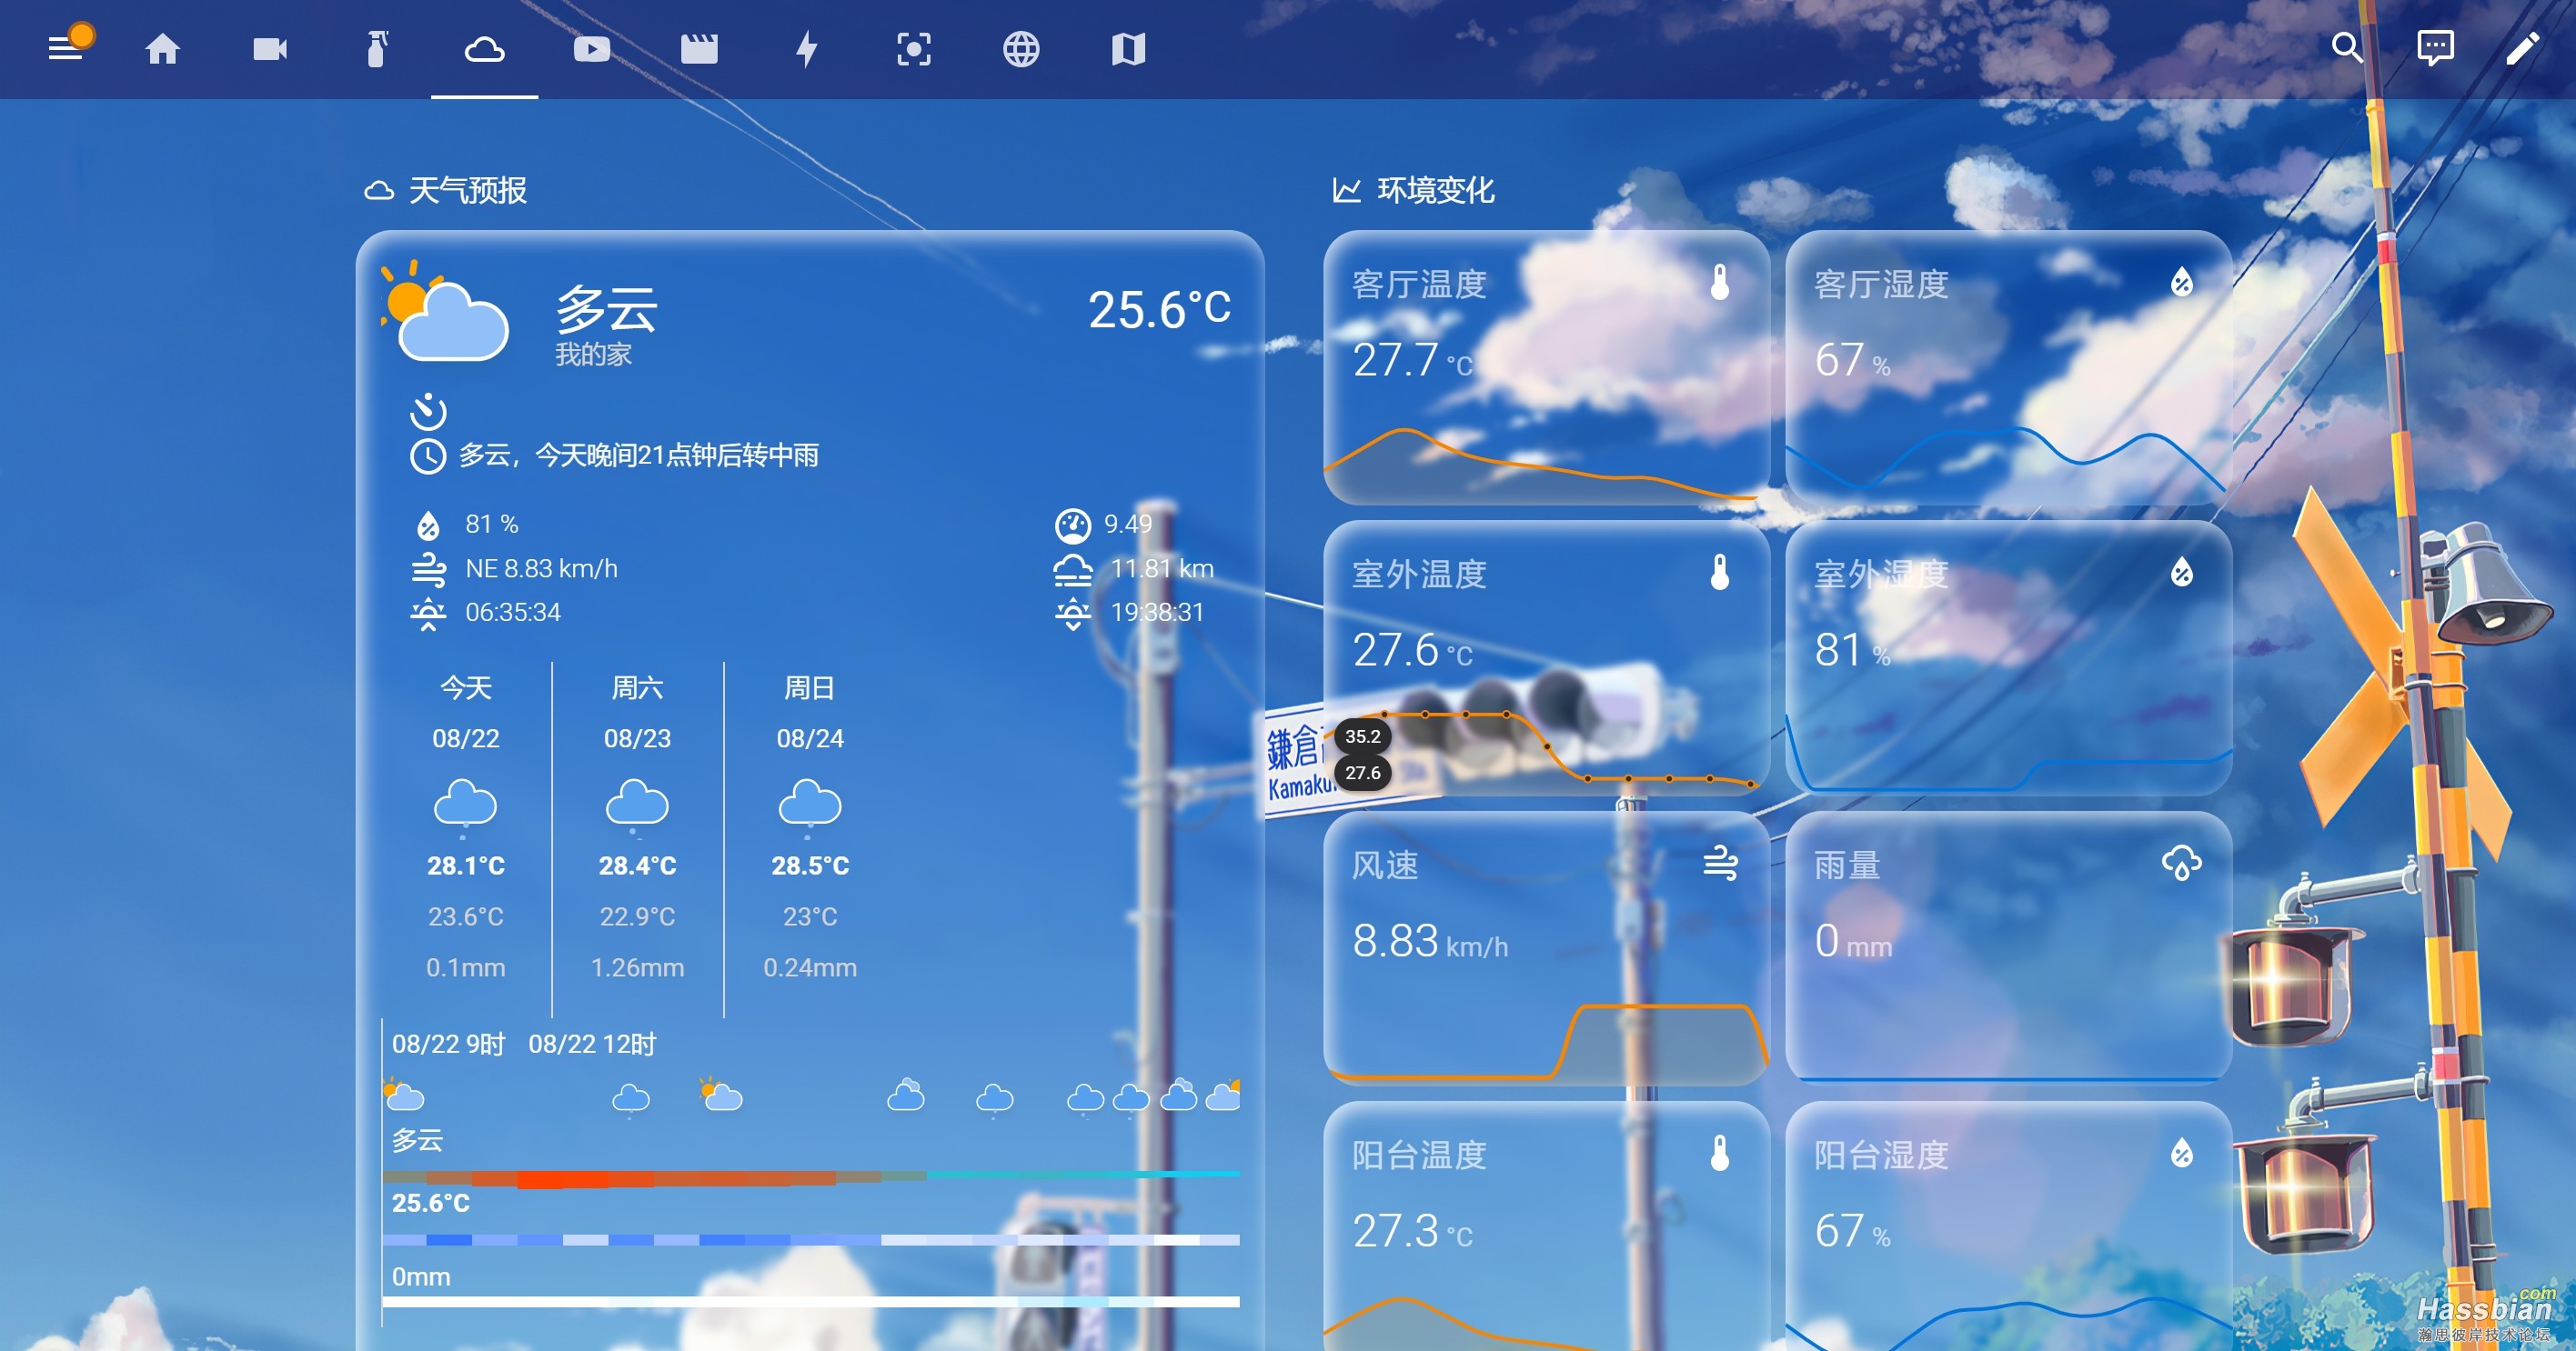
Task: Click the 室外温度 thermometer icon
Action: (1720, 573)
